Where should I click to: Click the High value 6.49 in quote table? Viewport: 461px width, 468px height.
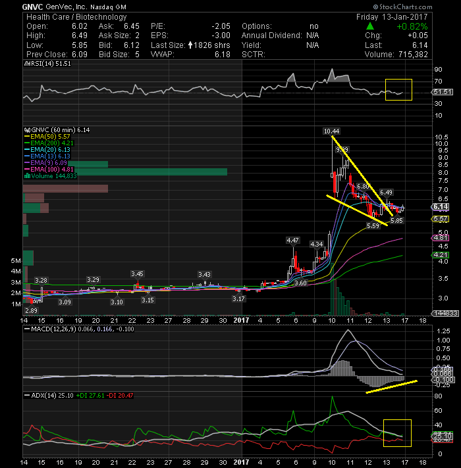pos(80,35)
